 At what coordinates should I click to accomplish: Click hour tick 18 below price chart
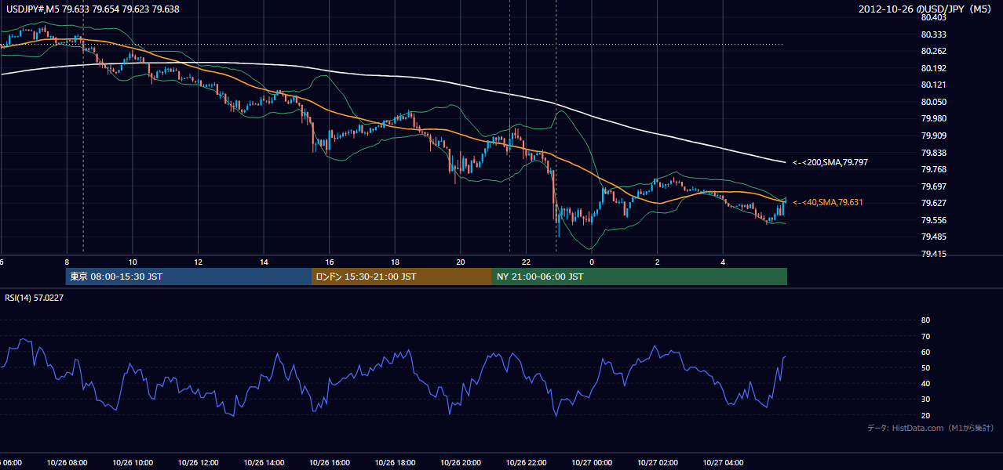click(395, 262)
